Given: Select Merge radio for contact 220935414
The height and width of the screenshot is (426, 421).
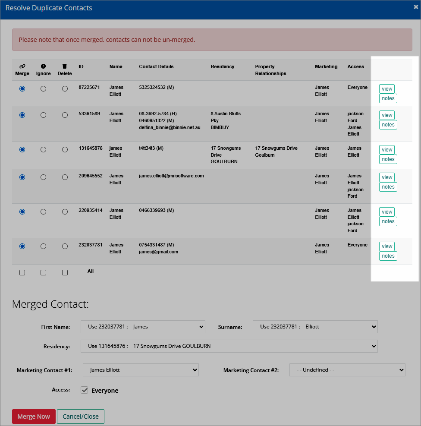Looking at the screenshot, I should click(x=22, y=212).
